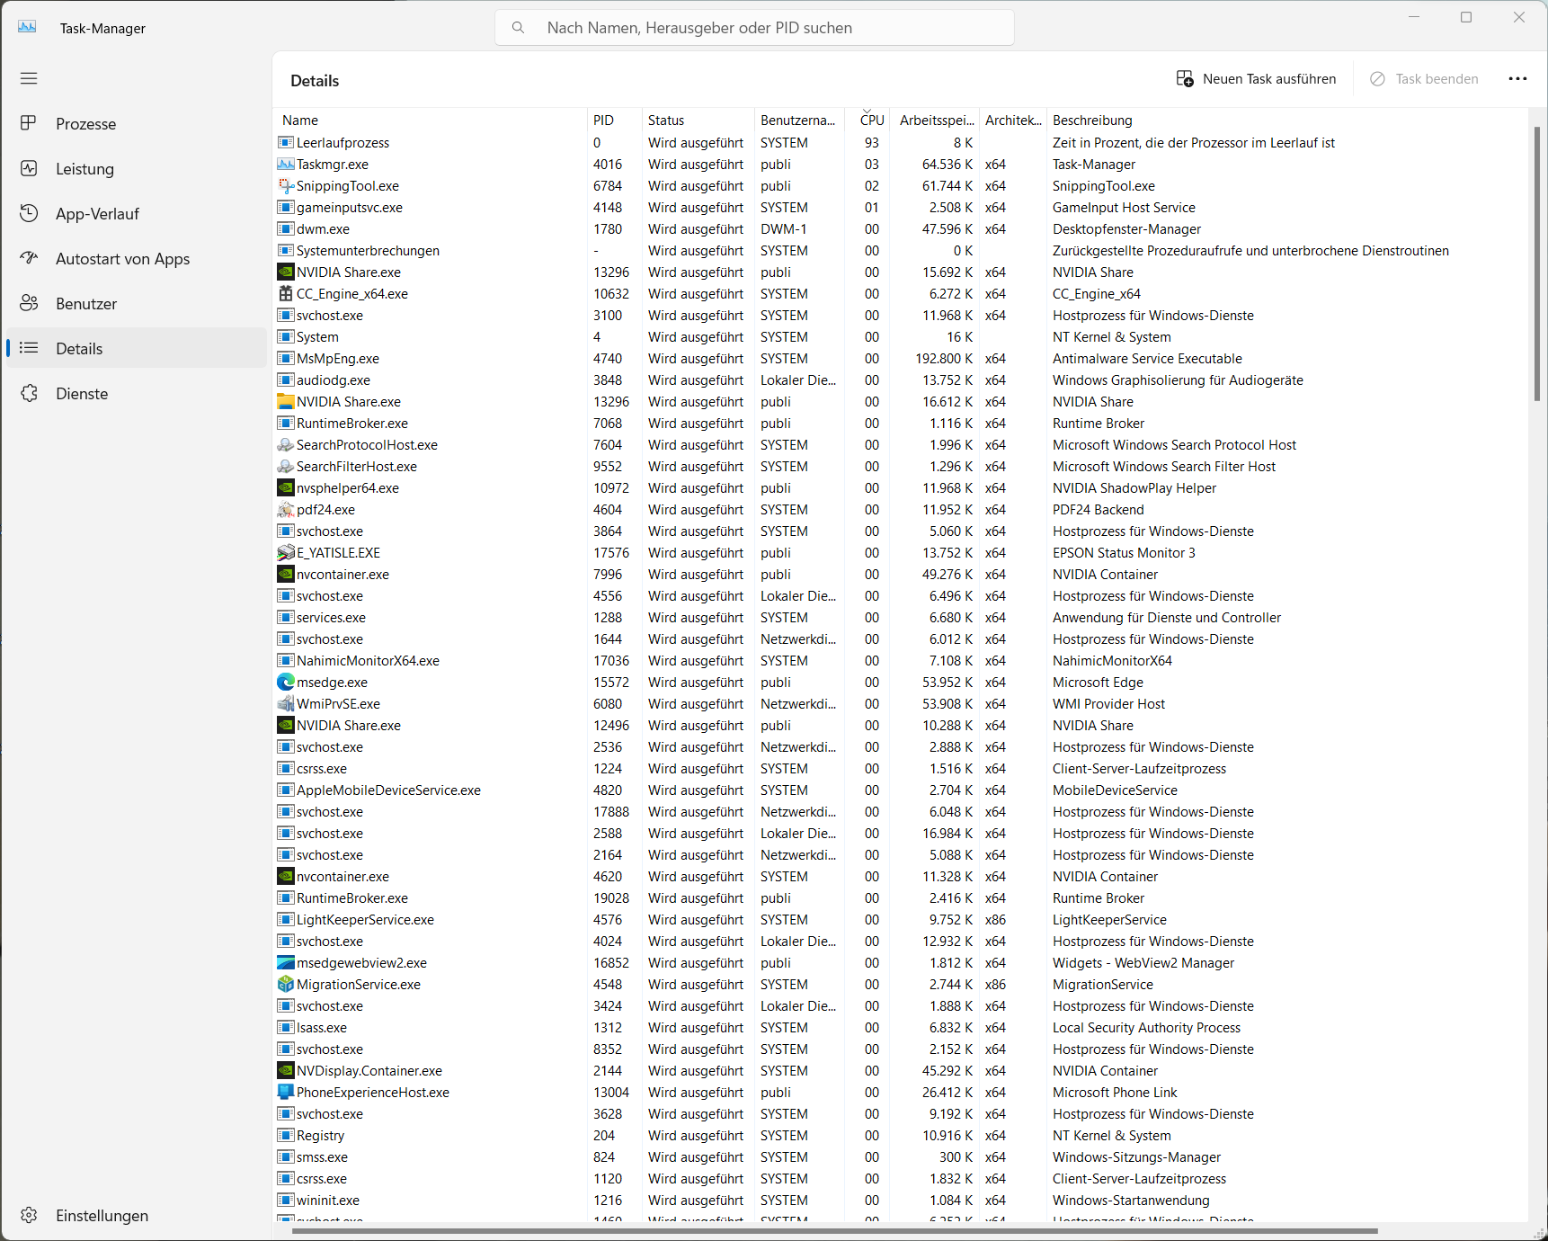Click the nvsphelper64.exe NVIDIA icon
This screenshot has width=1548, height=1241.
point(286,488)
